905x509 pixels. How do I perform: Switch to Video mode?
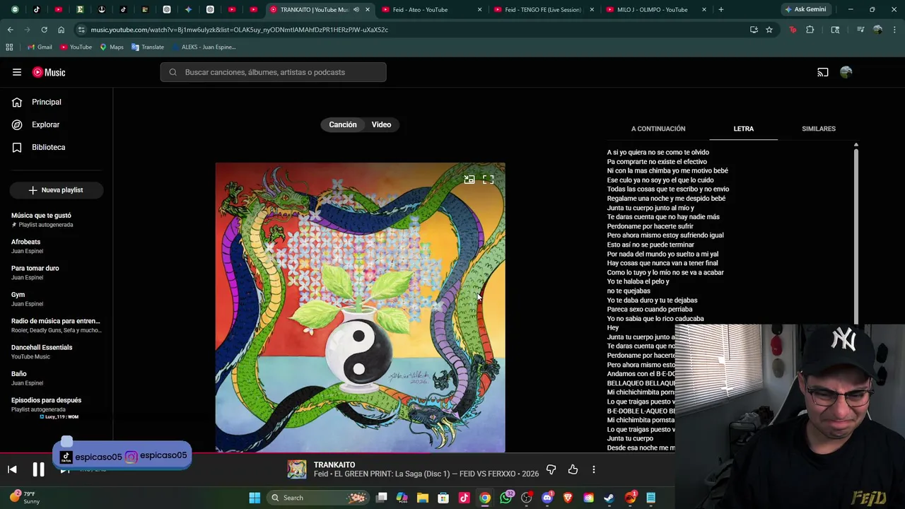[381, 124]
